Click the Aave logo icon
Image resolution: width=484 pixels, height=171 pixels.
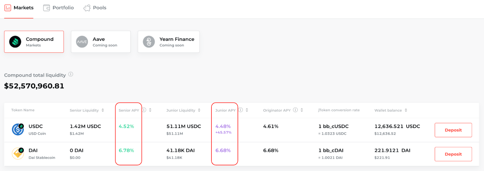(82, 42)
